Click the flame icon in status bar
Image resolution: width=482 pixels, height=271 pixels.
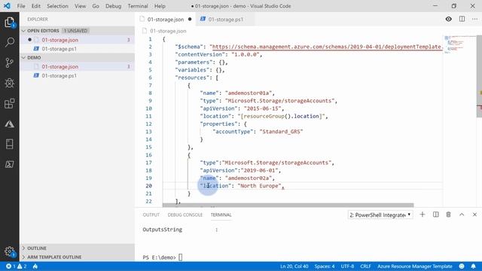(x=35, y=266)
